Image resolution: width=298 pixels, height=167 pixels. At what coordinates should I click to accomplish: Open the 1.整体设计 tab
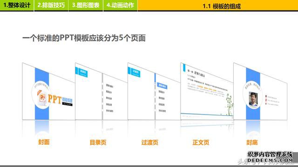17,5
